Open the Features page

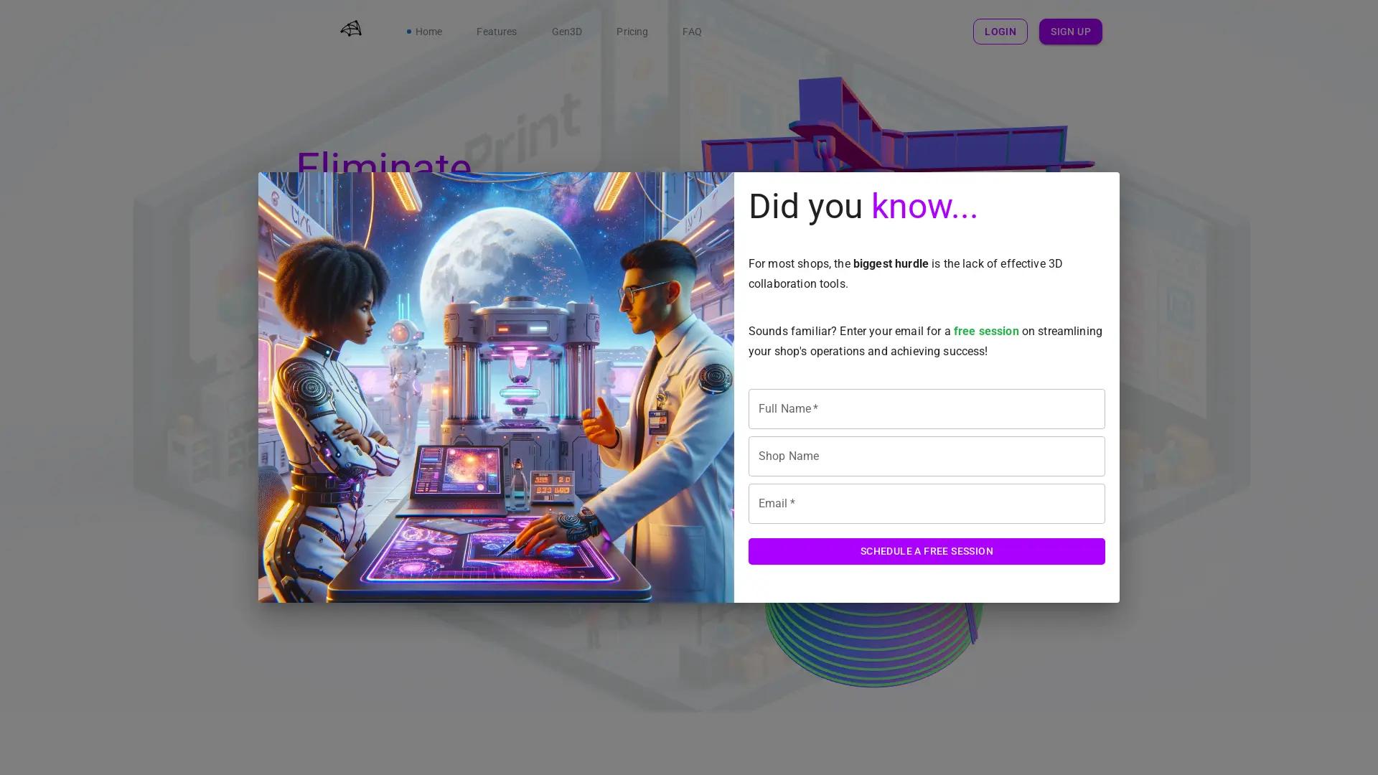click(496, 32)
